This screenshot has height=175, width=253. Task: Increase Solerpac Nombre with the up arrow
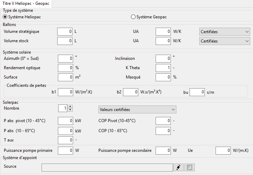coord(70,107)
